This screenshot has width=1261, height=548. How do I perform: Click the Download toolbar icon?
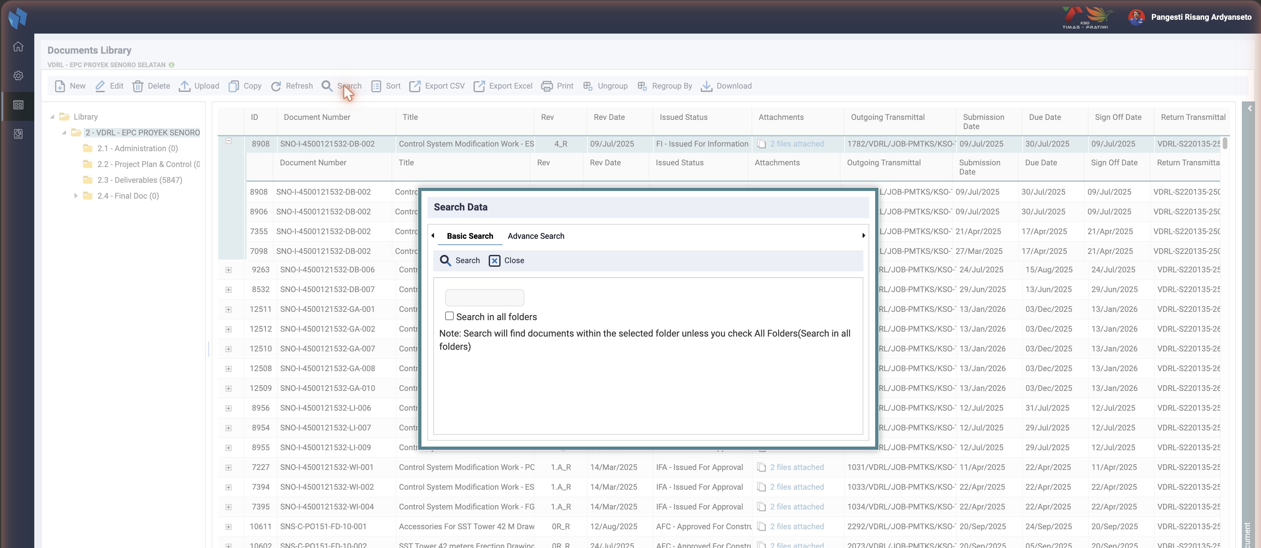(706, 86)
